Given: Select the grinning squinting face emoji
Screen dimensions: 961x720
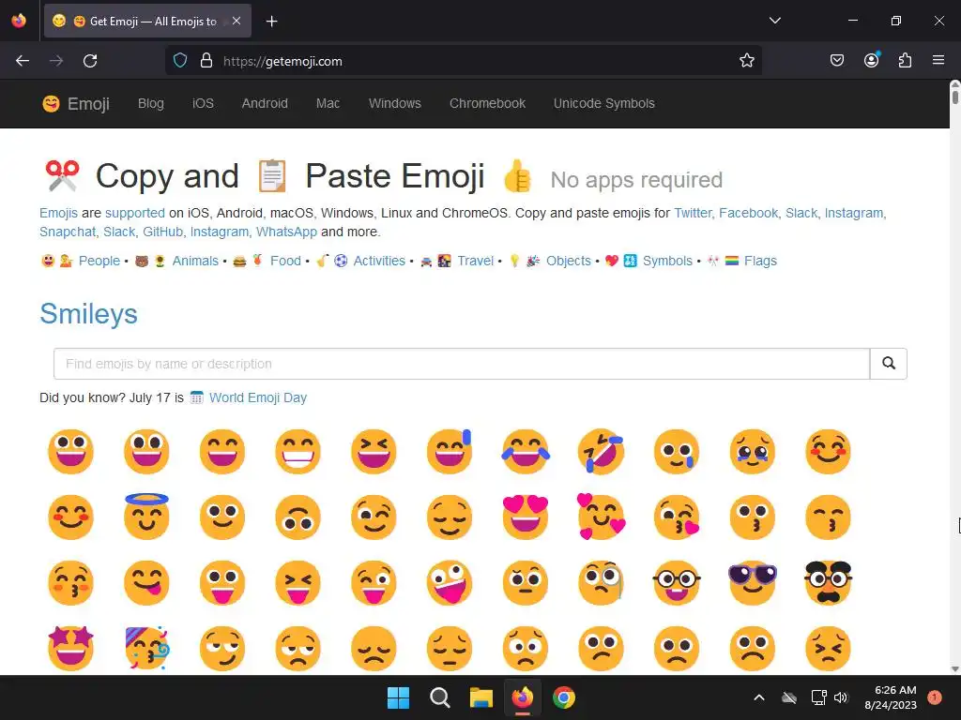Looking at the screenshot, I should [374, 452].
